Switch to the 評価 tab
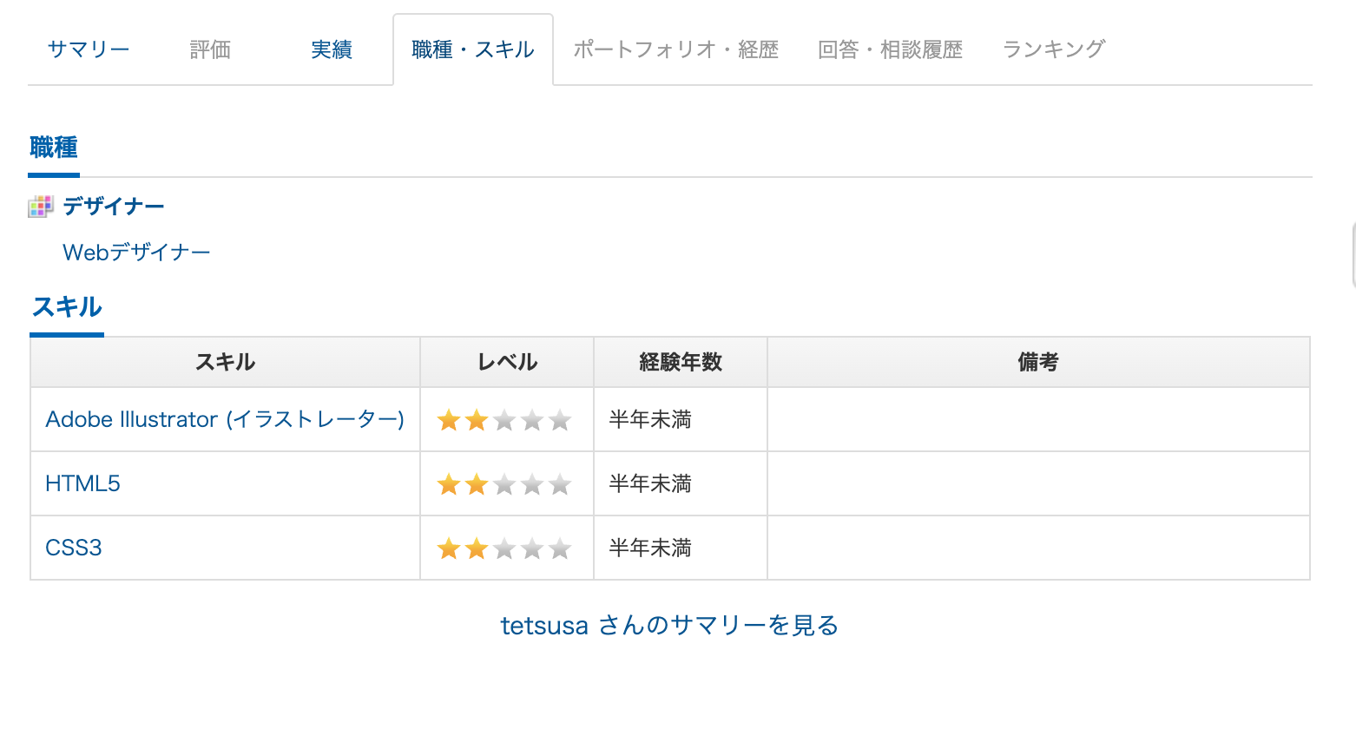The image size is (1356, 729). [210, 49]
